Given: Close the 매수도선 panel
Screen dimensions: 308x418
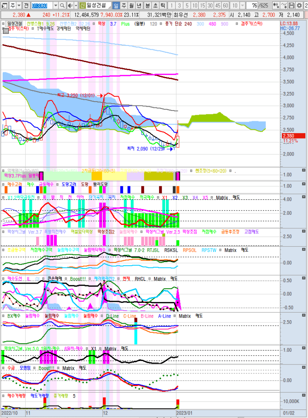Looking at the screenshot, I should click(304, 278).
